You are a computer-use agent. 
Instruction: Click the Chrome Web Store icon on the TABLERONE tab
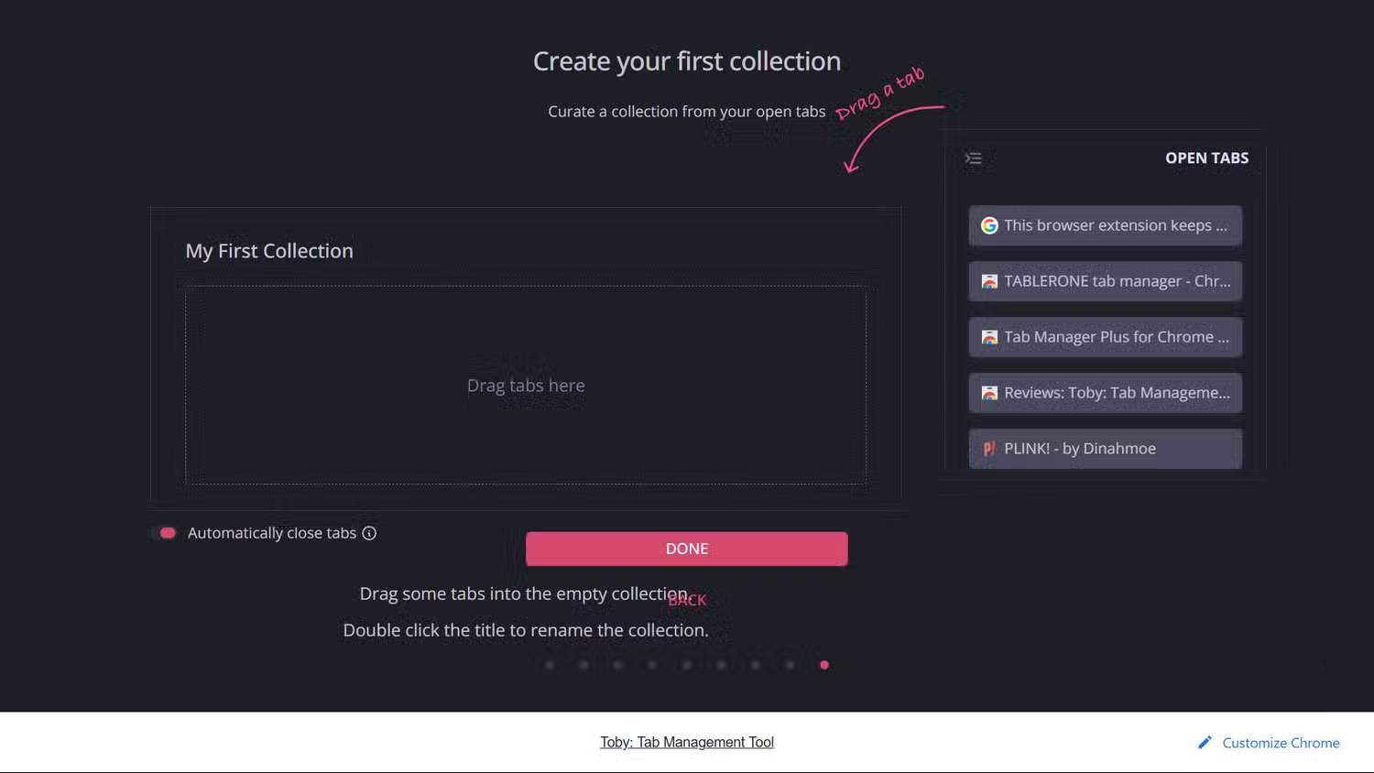coord(989,281)
